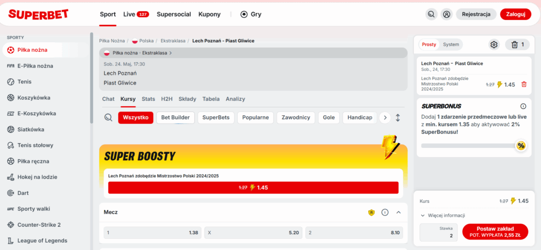Show more market filters with right chevron
Viewport: 541px width, 250px height.
(x=385, y=117)
